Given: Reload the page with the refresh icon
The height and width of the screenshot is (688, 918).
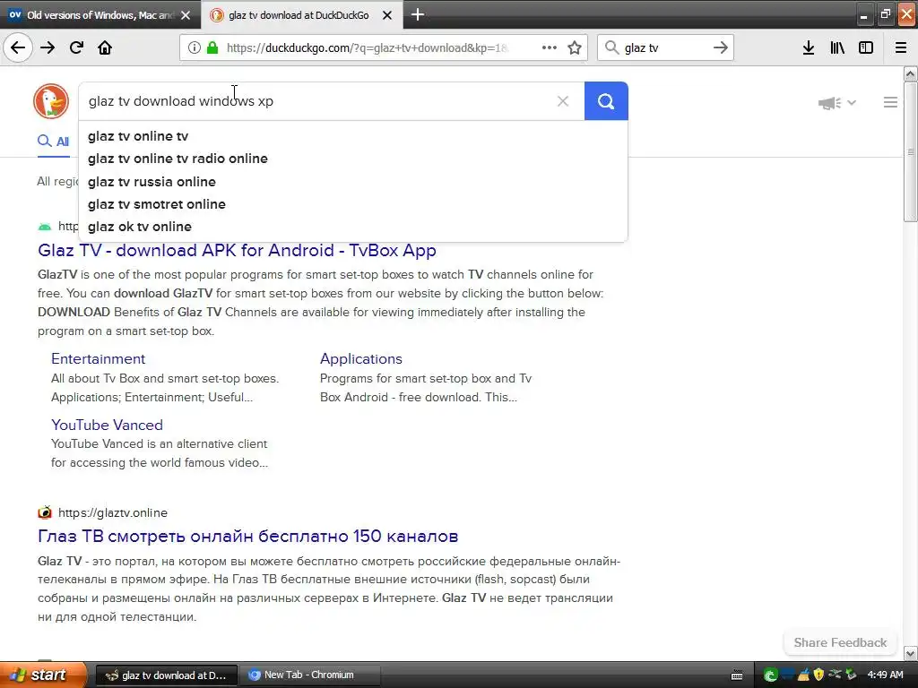Looking at the screenshot, I should (x=77, y=47).
